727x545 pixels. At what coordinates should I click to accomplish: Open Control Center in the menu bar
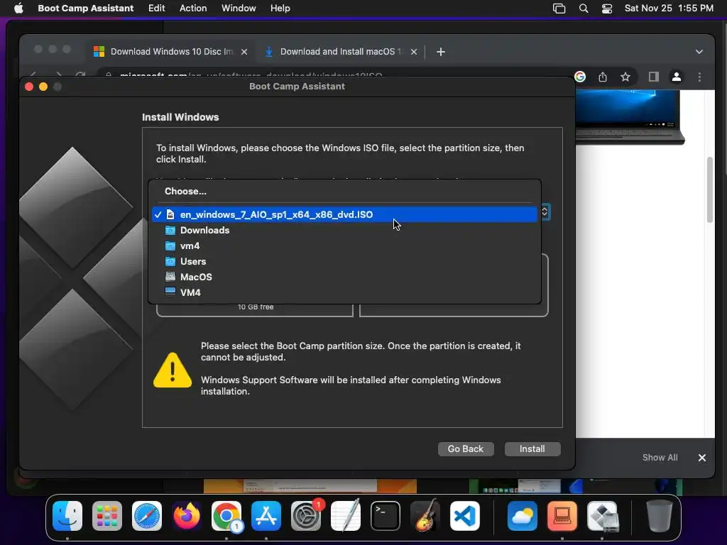coord(607,9)
